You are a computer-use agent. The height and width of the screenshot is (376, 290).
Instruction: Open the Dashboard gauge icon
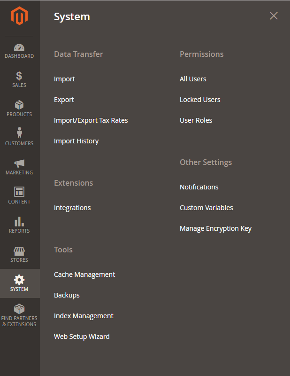(19, 47)
